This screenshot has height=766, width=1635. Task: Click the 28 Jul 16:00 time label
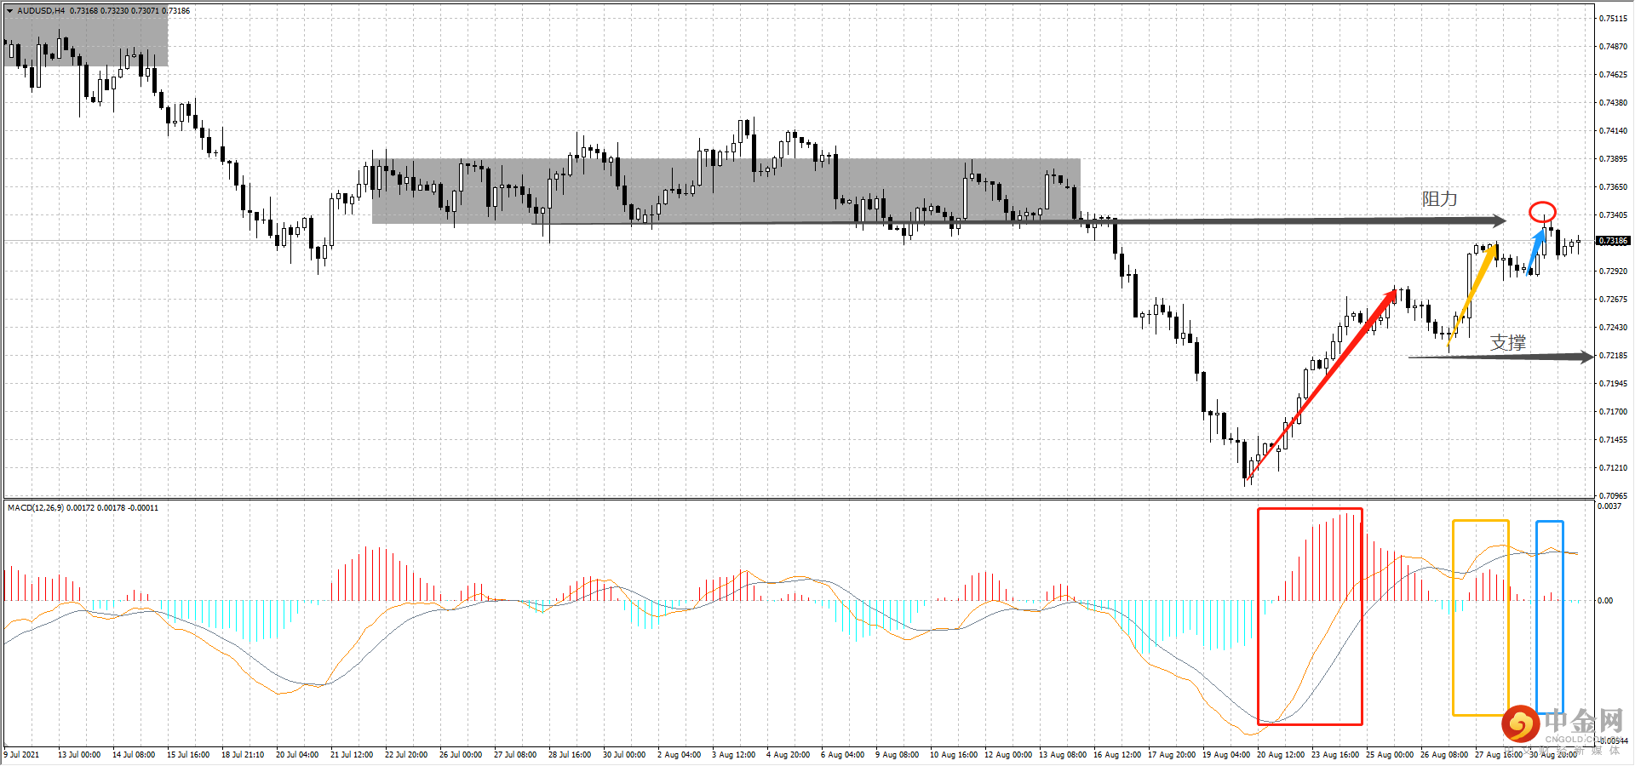tap(570, 755)
